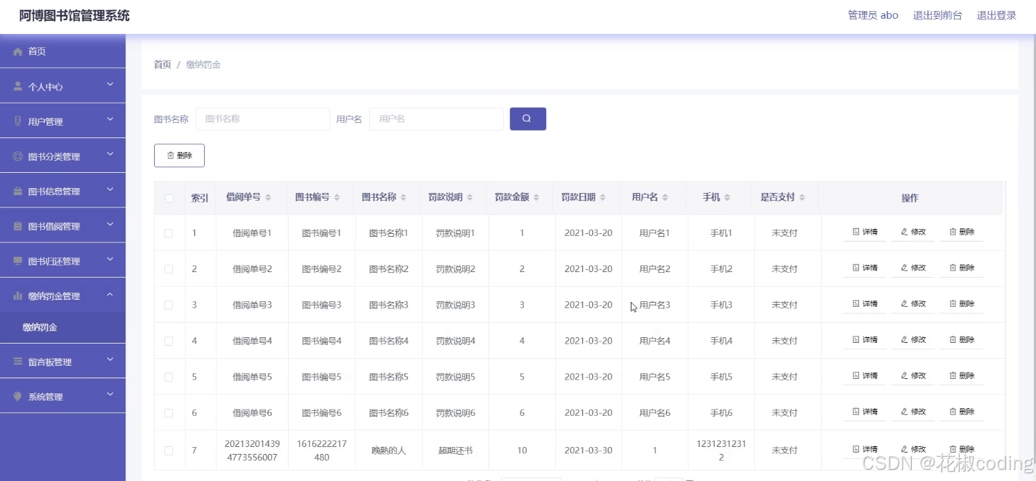Screen dimensions: 1036x481
Task: Click the 图书分类管理 category icon
Action: [x=17, y=155]
